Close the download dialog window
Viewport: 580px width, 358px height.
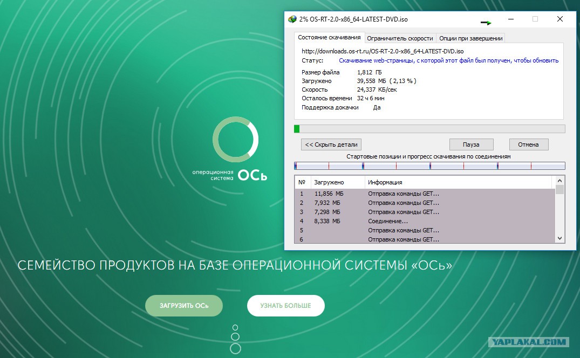[x=560, y=19]
